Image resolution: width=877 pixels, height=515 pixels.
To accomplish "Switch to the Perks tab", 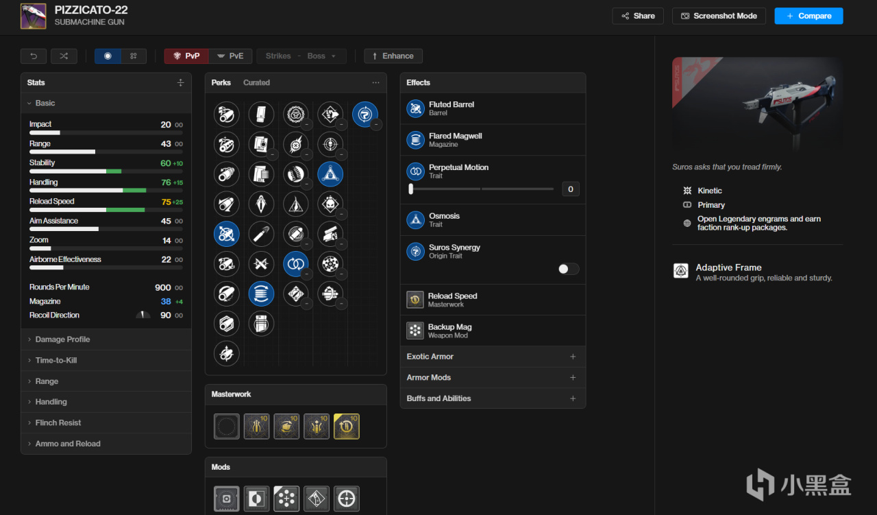I will click(221, 82).
